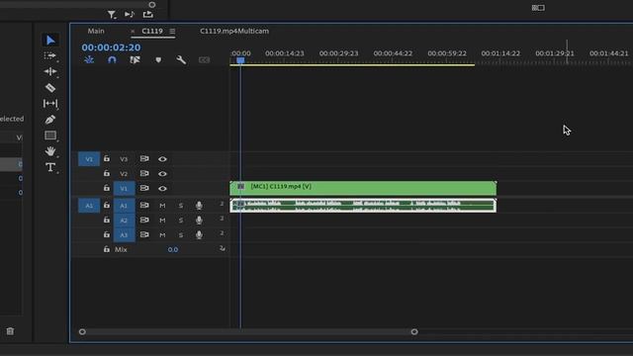The height and width of the screenshot is (356, 633).
Task: Select the Track Select Forward tool
Action: [x=50, y=55]
